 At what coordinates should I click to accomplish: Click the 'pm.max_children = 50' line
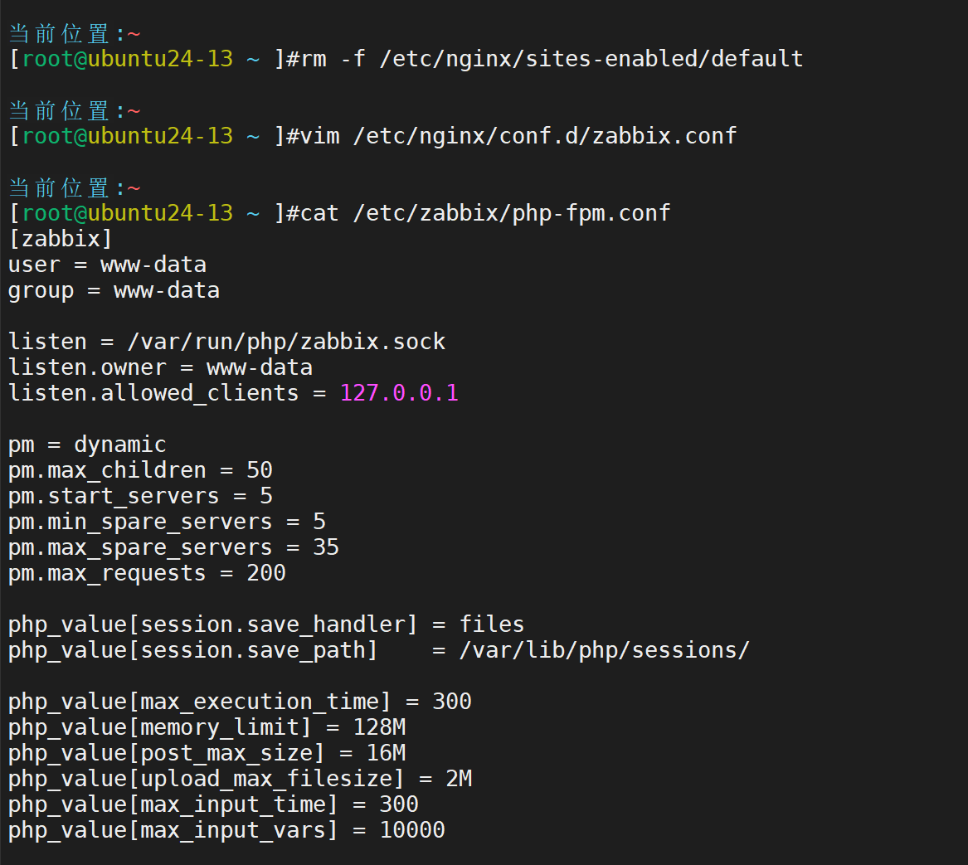point(141,470)
